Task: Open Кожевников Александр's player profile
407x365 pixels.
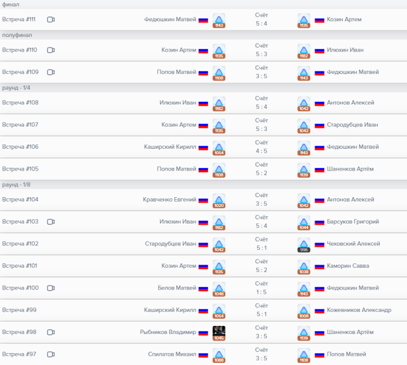Action: tap(359, 310)
